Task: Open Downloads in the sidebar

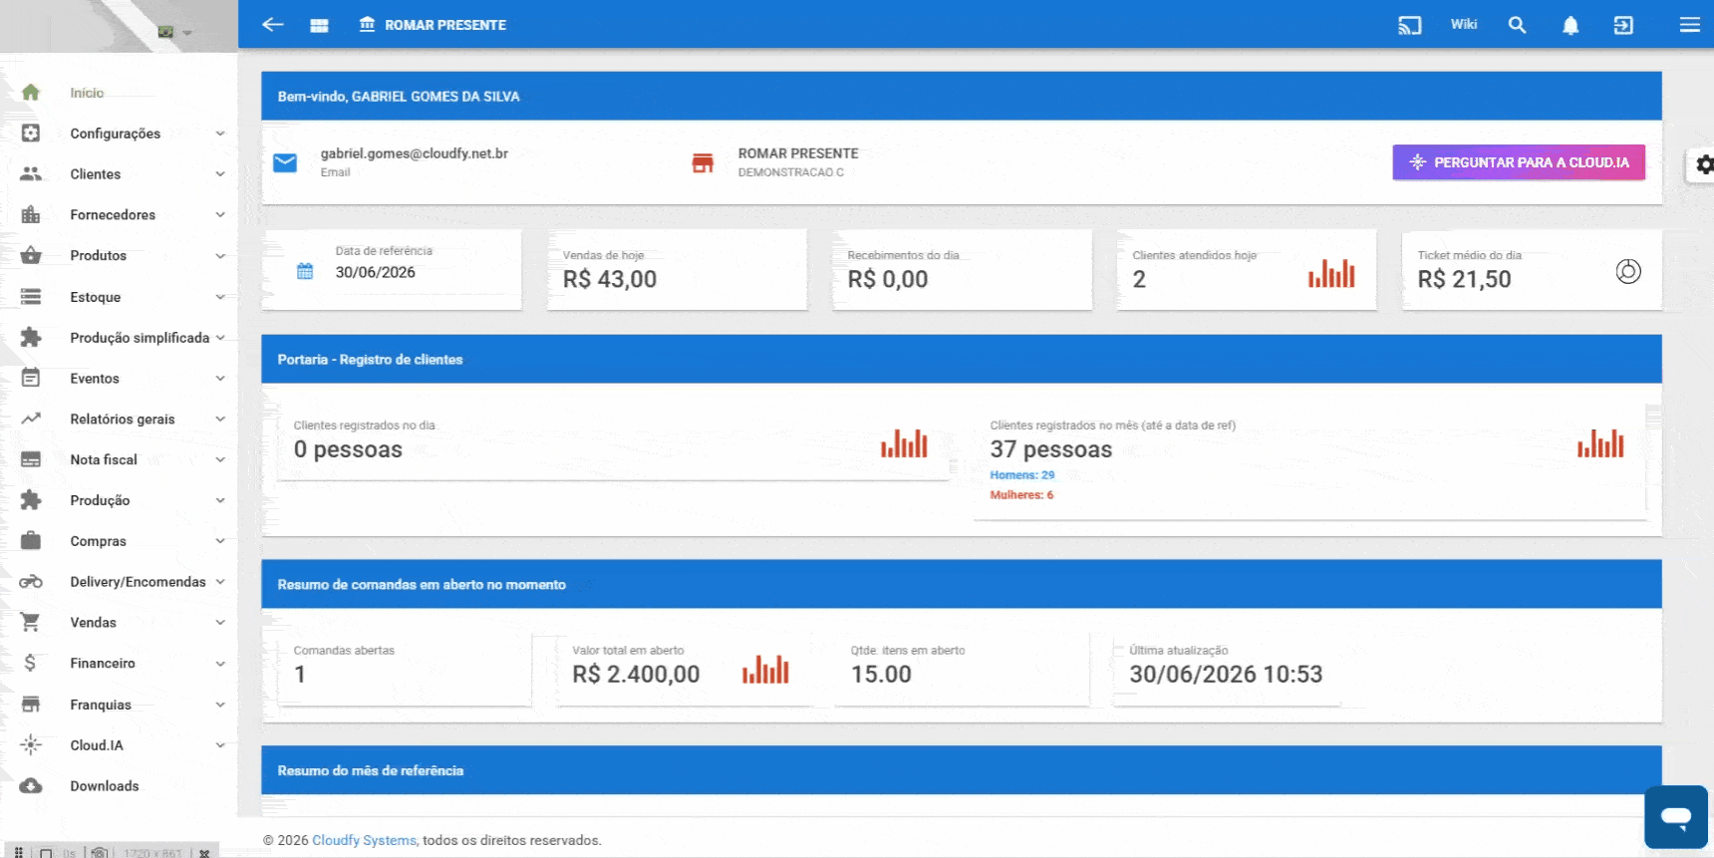Action: (x=105, y=785)
